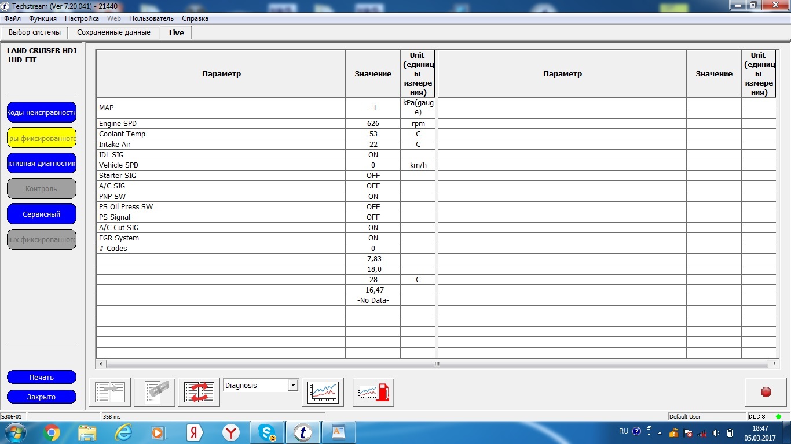Switch to Skype taskbar icon

[x=267, y=432]
